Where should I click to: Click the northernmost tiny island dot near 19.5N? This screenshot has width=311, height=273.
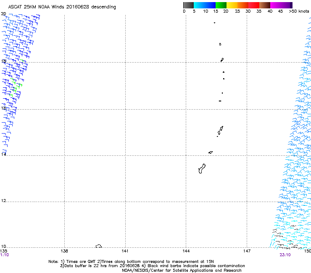pyautogui.click(x=214, y=23)
